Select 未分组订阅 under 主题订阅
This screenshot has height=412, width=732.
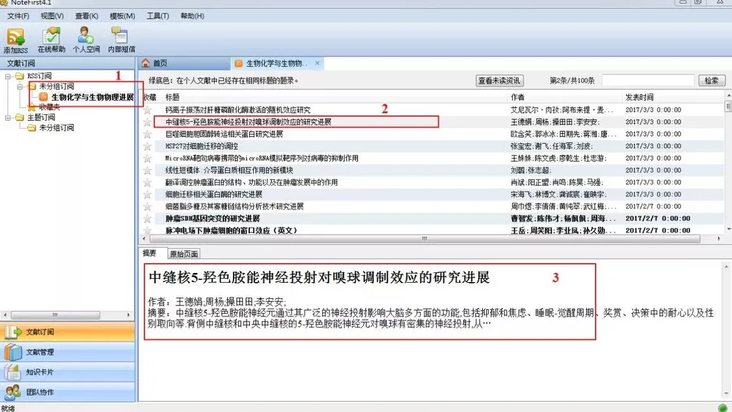pyautogui.click(x=57, y=128)
